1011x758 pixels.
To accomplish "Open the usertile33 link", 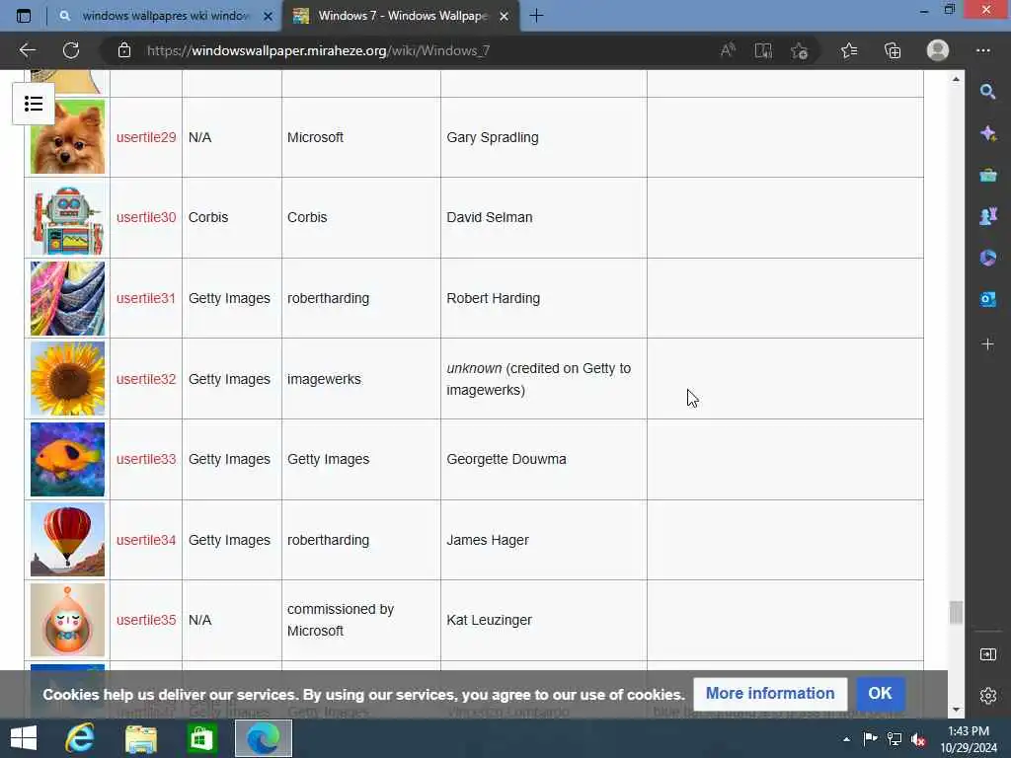I will [x=146, y=459].
